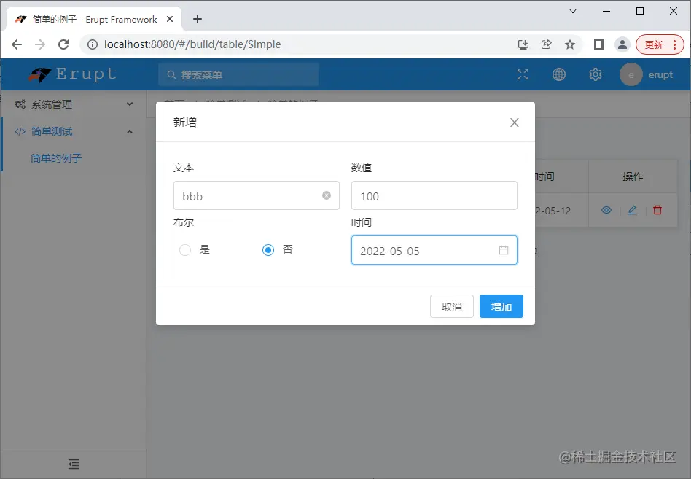Viewport: 691px width, 479px height.
Task: Select 简单的例子 in the sidebar
Action: (x=56, y=158)
